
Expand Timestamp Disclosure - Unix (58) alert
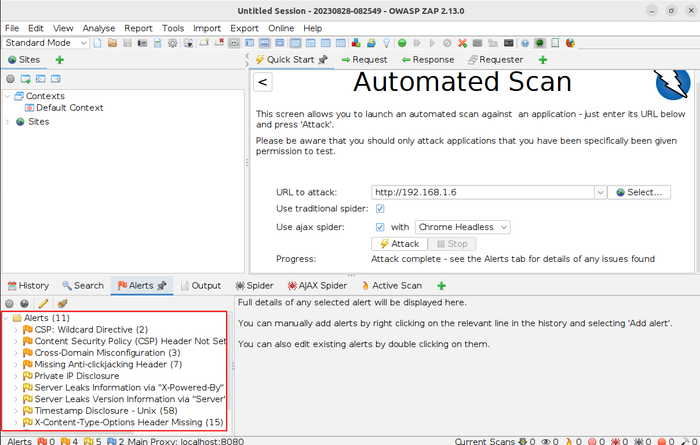[x=16, y=411]
